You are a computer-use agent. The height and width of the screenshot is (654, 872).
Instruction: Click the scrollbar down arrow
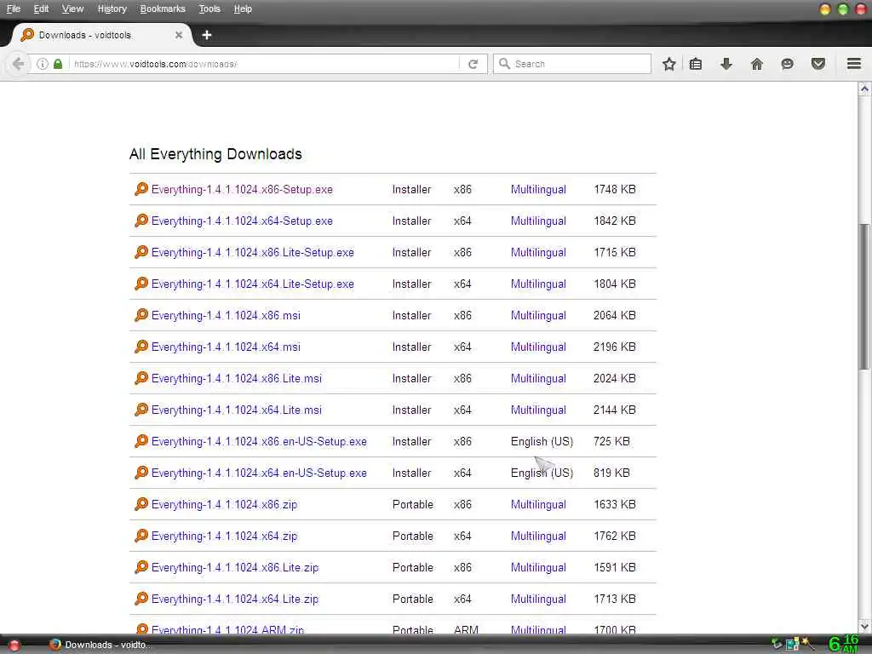click(x=863, y=625)
